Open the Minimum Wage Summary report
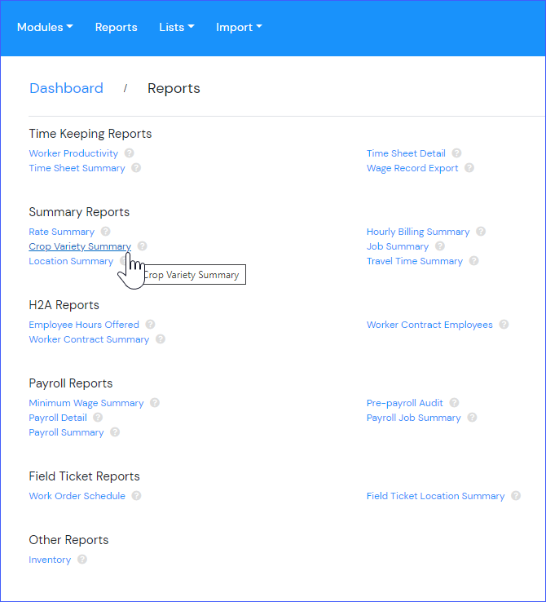Screen dimensions: 546x602 pos(86,403)
